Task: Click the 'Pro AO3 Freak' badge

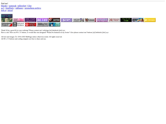Action: click(x=114, y=20)
